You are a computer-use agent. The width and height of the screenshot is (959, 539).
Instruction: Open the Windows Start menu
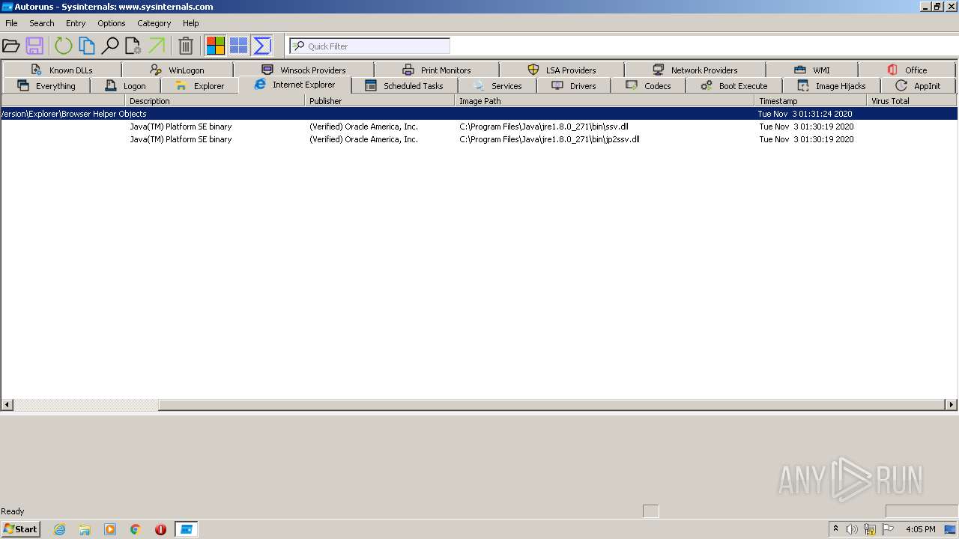[21, 529]
